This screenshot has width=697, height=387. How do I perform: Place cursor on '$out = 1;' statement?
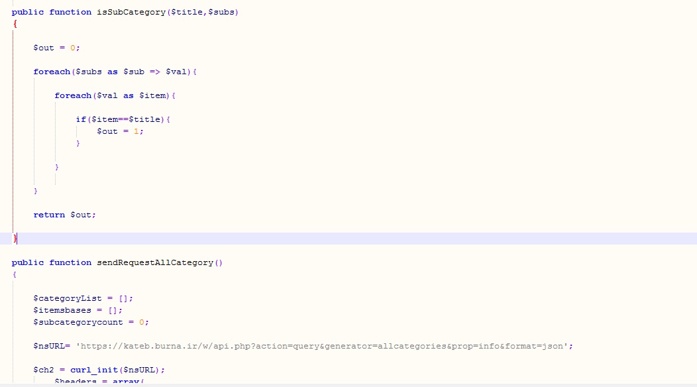[120, 131]
